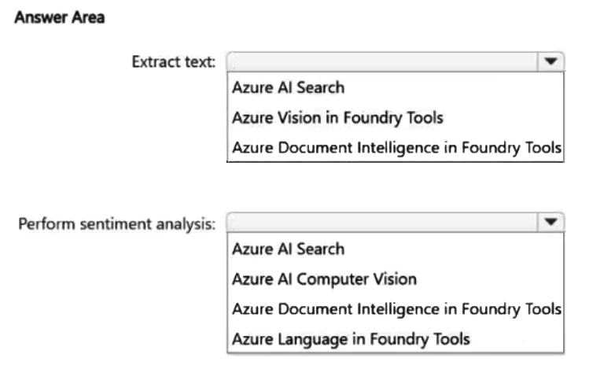Choose Azure AI Search for sentiment analysis
Screen dimensions: 589x380
288,249
